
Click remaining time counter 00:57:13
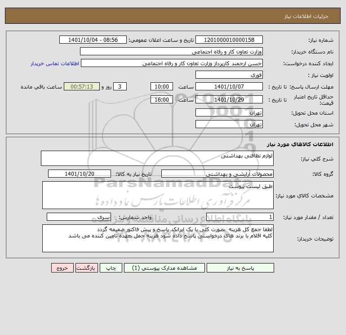(x=82, y=87)
